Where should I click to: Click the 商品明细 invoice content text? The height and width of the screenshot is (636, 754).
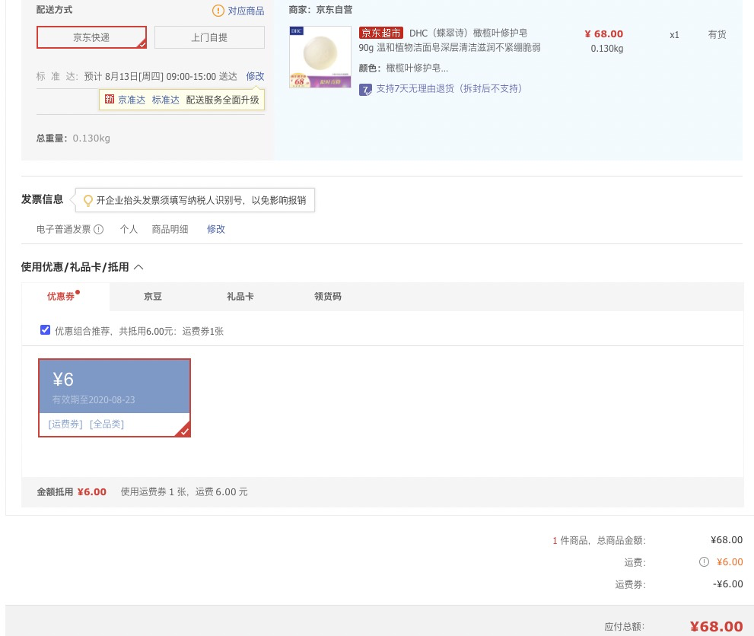click(x=170, y=229)
